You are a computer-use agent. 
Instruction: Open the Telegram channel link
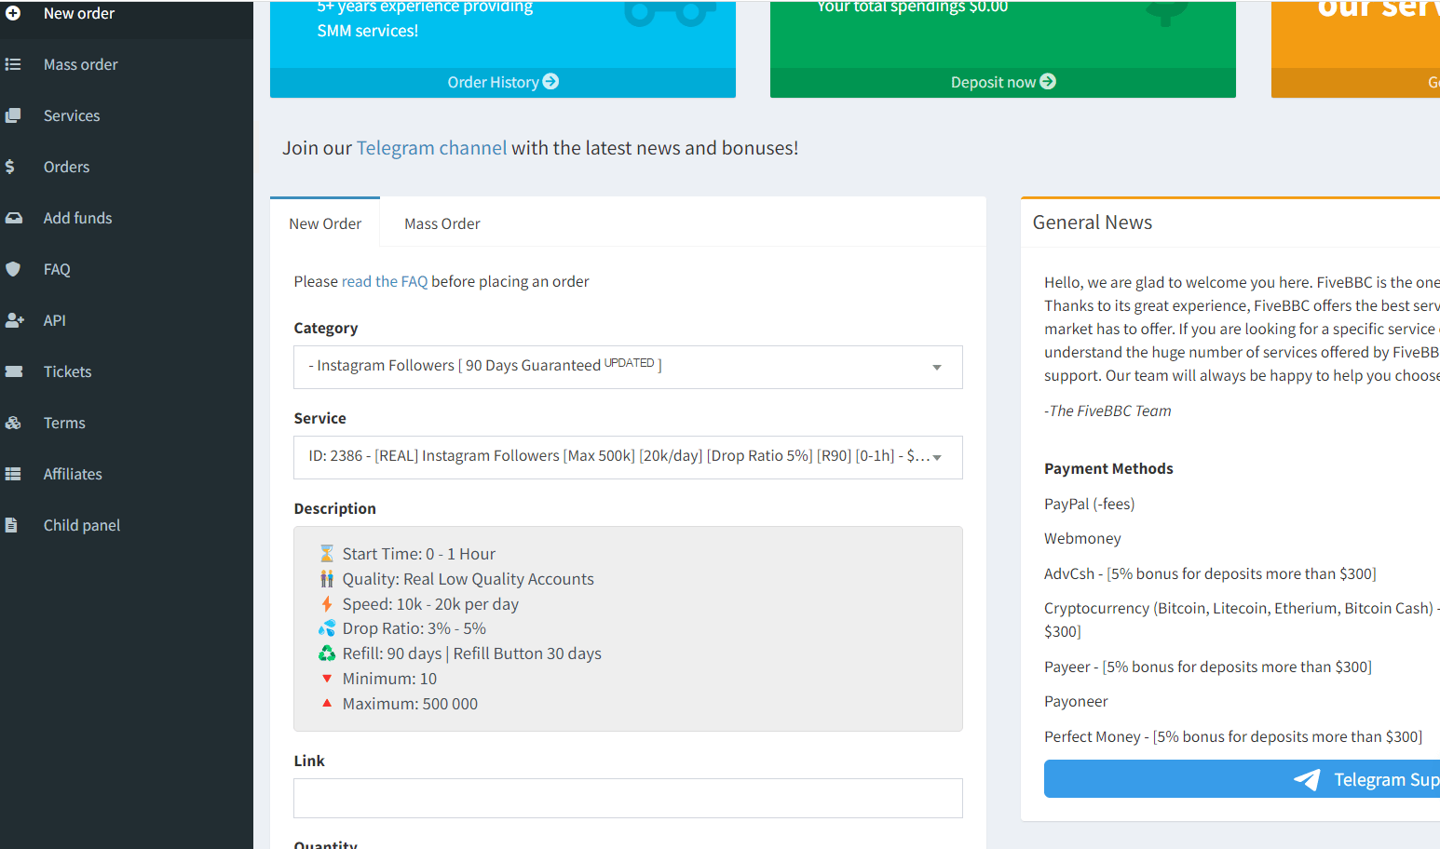[x=431, y=148]
